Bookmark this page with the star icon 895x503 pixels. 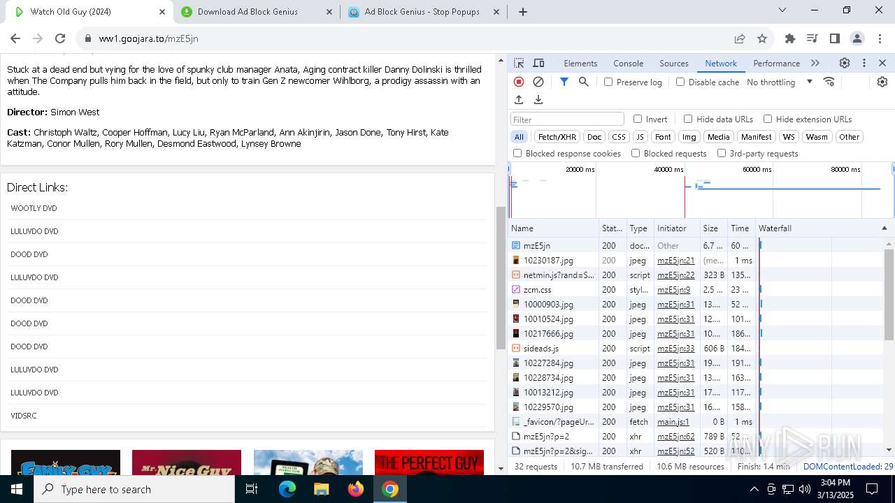pyautogui.click(x=762, y=38)
